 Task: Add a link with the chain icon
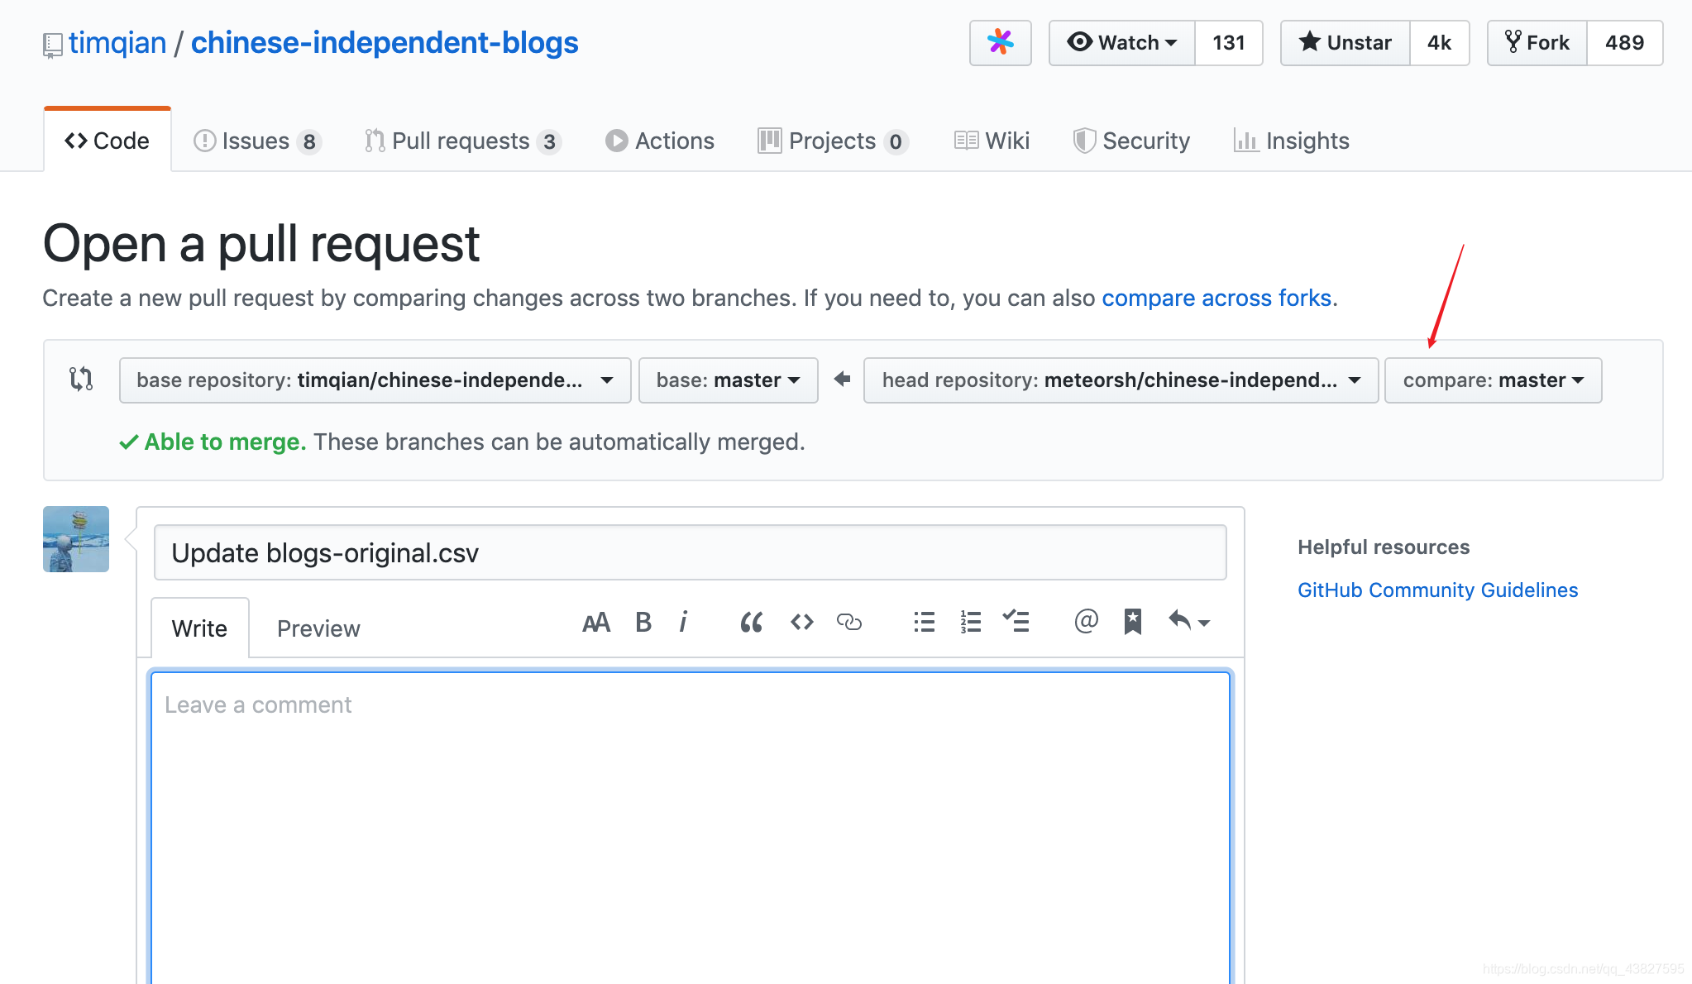(x=849, y=623)
